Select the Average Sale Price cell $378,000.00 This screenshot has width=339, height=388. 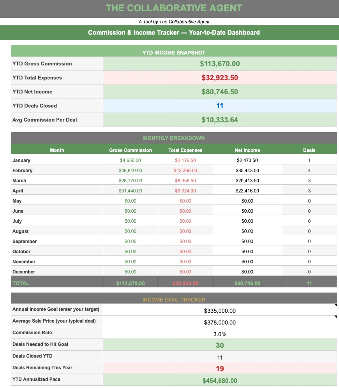point(220,323)
